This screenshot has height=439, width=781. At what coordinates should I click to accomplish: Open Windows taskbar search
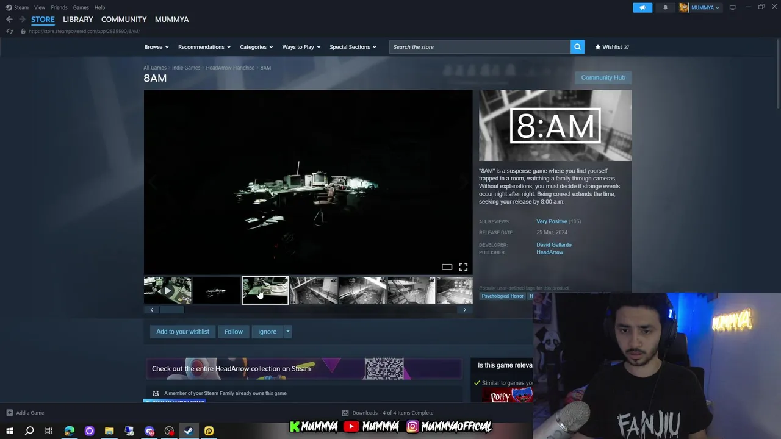pos(29,431)
